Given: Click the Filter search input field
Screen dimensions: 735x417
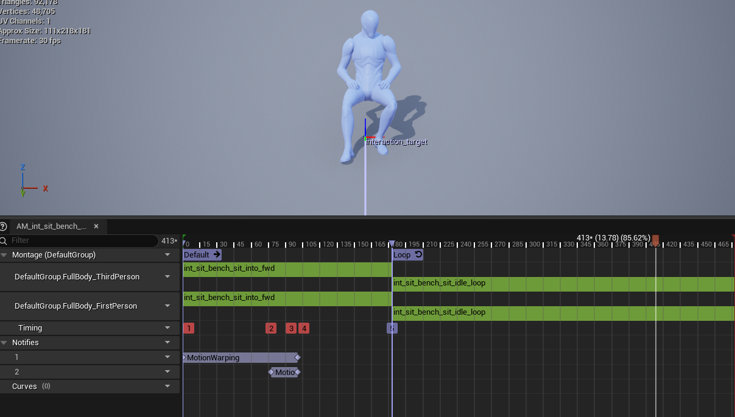Looking at the screenshot, I should click(83, 241).
